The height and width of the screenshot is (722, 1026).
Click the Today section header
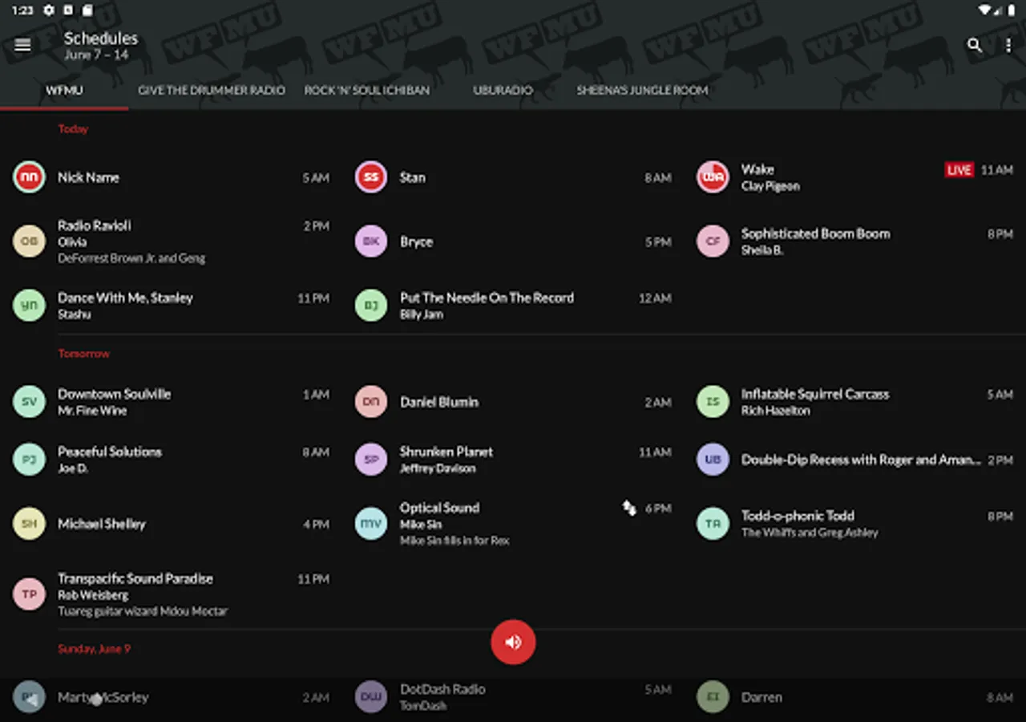(73, 128)
